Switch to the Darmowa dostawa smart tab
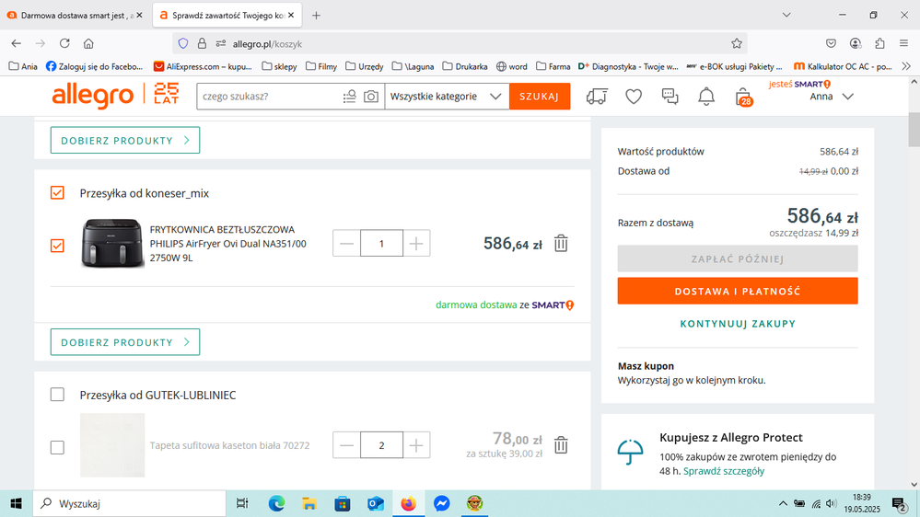Viewport: 920px width, 517px height. click(76, 16)
